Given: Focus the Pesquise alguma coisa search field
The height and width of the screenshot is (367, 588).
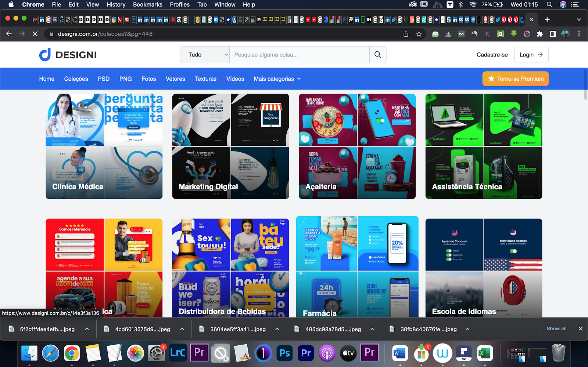Looking at the screenshot, I should [x=300, y=55].
